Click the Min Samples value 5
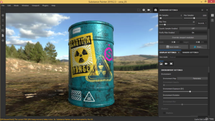Screen dimensions: 215x121 click(181, 15)
